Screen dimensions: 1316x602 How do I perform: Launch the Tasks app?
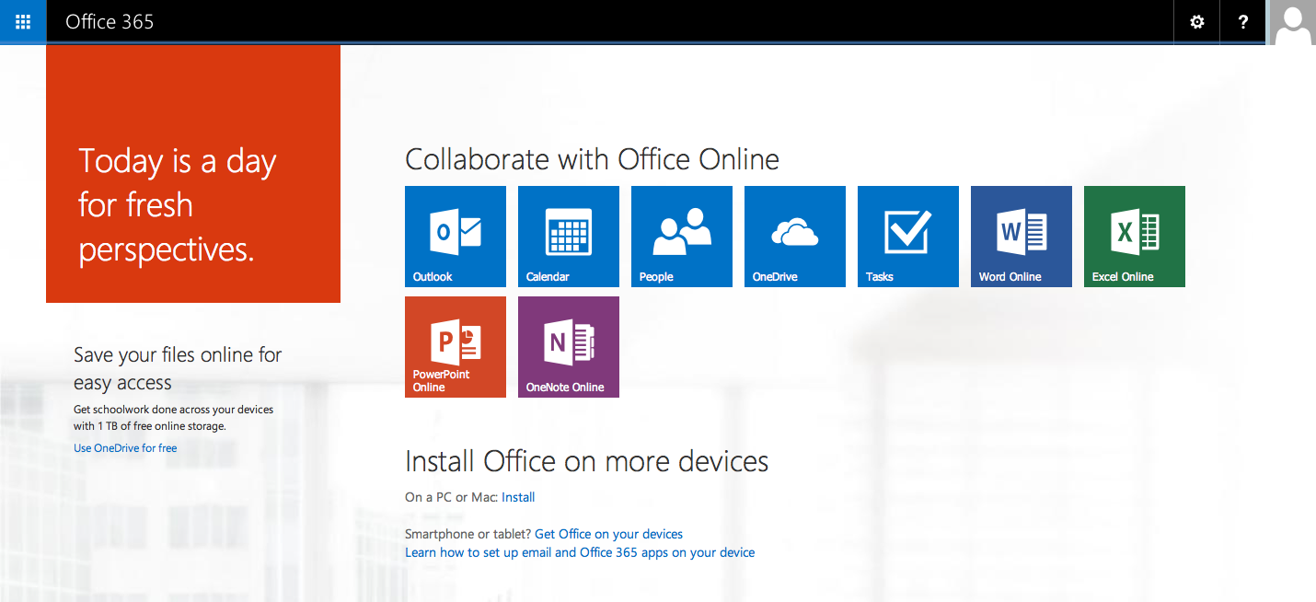(907, 236)
